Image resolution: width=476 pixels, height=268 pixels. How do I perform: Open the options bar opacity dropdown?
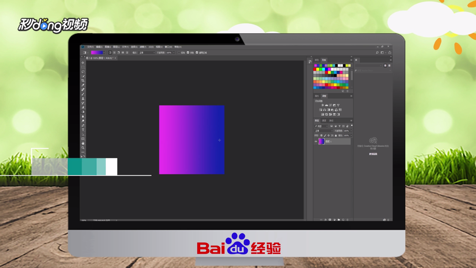coord(174,52)
